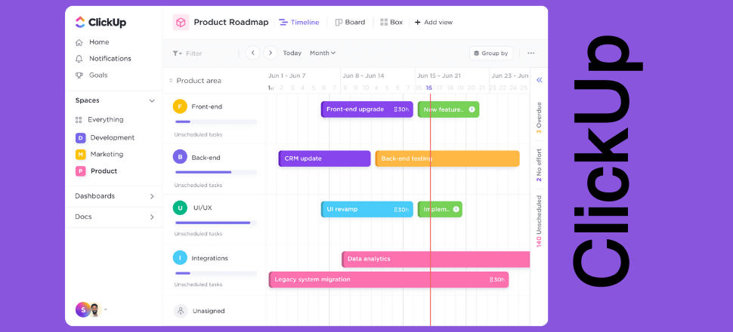Open the Data analytics task bar

436,259
